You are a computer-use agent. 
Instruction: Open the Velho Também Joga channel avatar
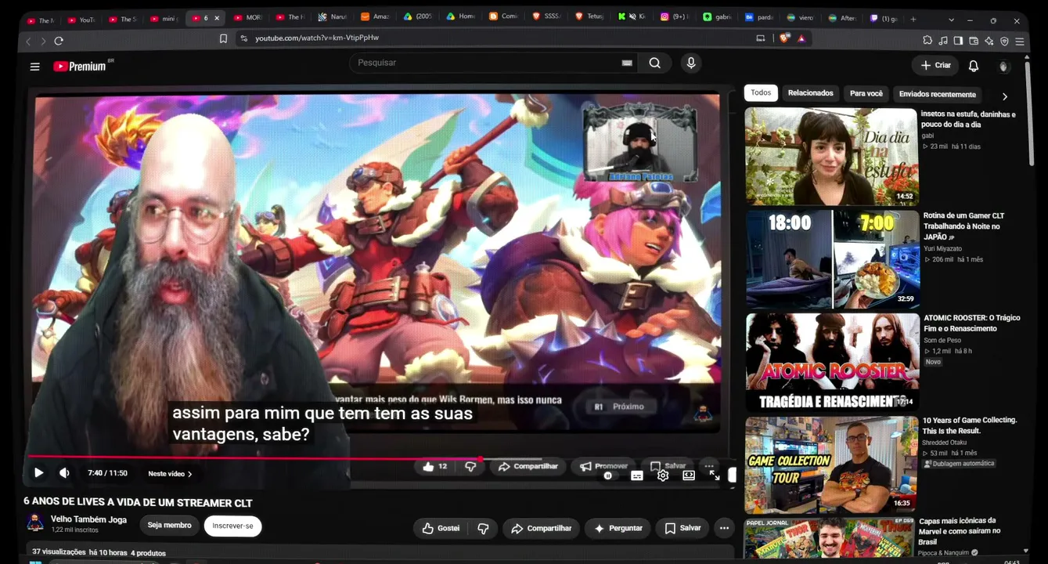point(35,523)
